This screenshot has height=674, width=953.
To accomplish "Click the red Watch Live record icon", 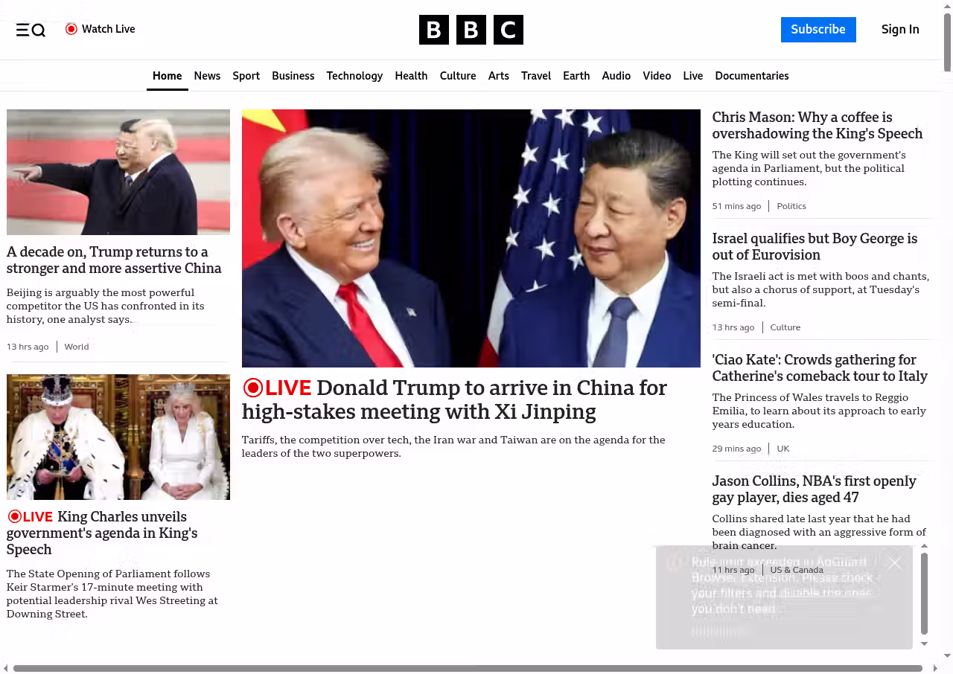I will [x=71, y=29].
